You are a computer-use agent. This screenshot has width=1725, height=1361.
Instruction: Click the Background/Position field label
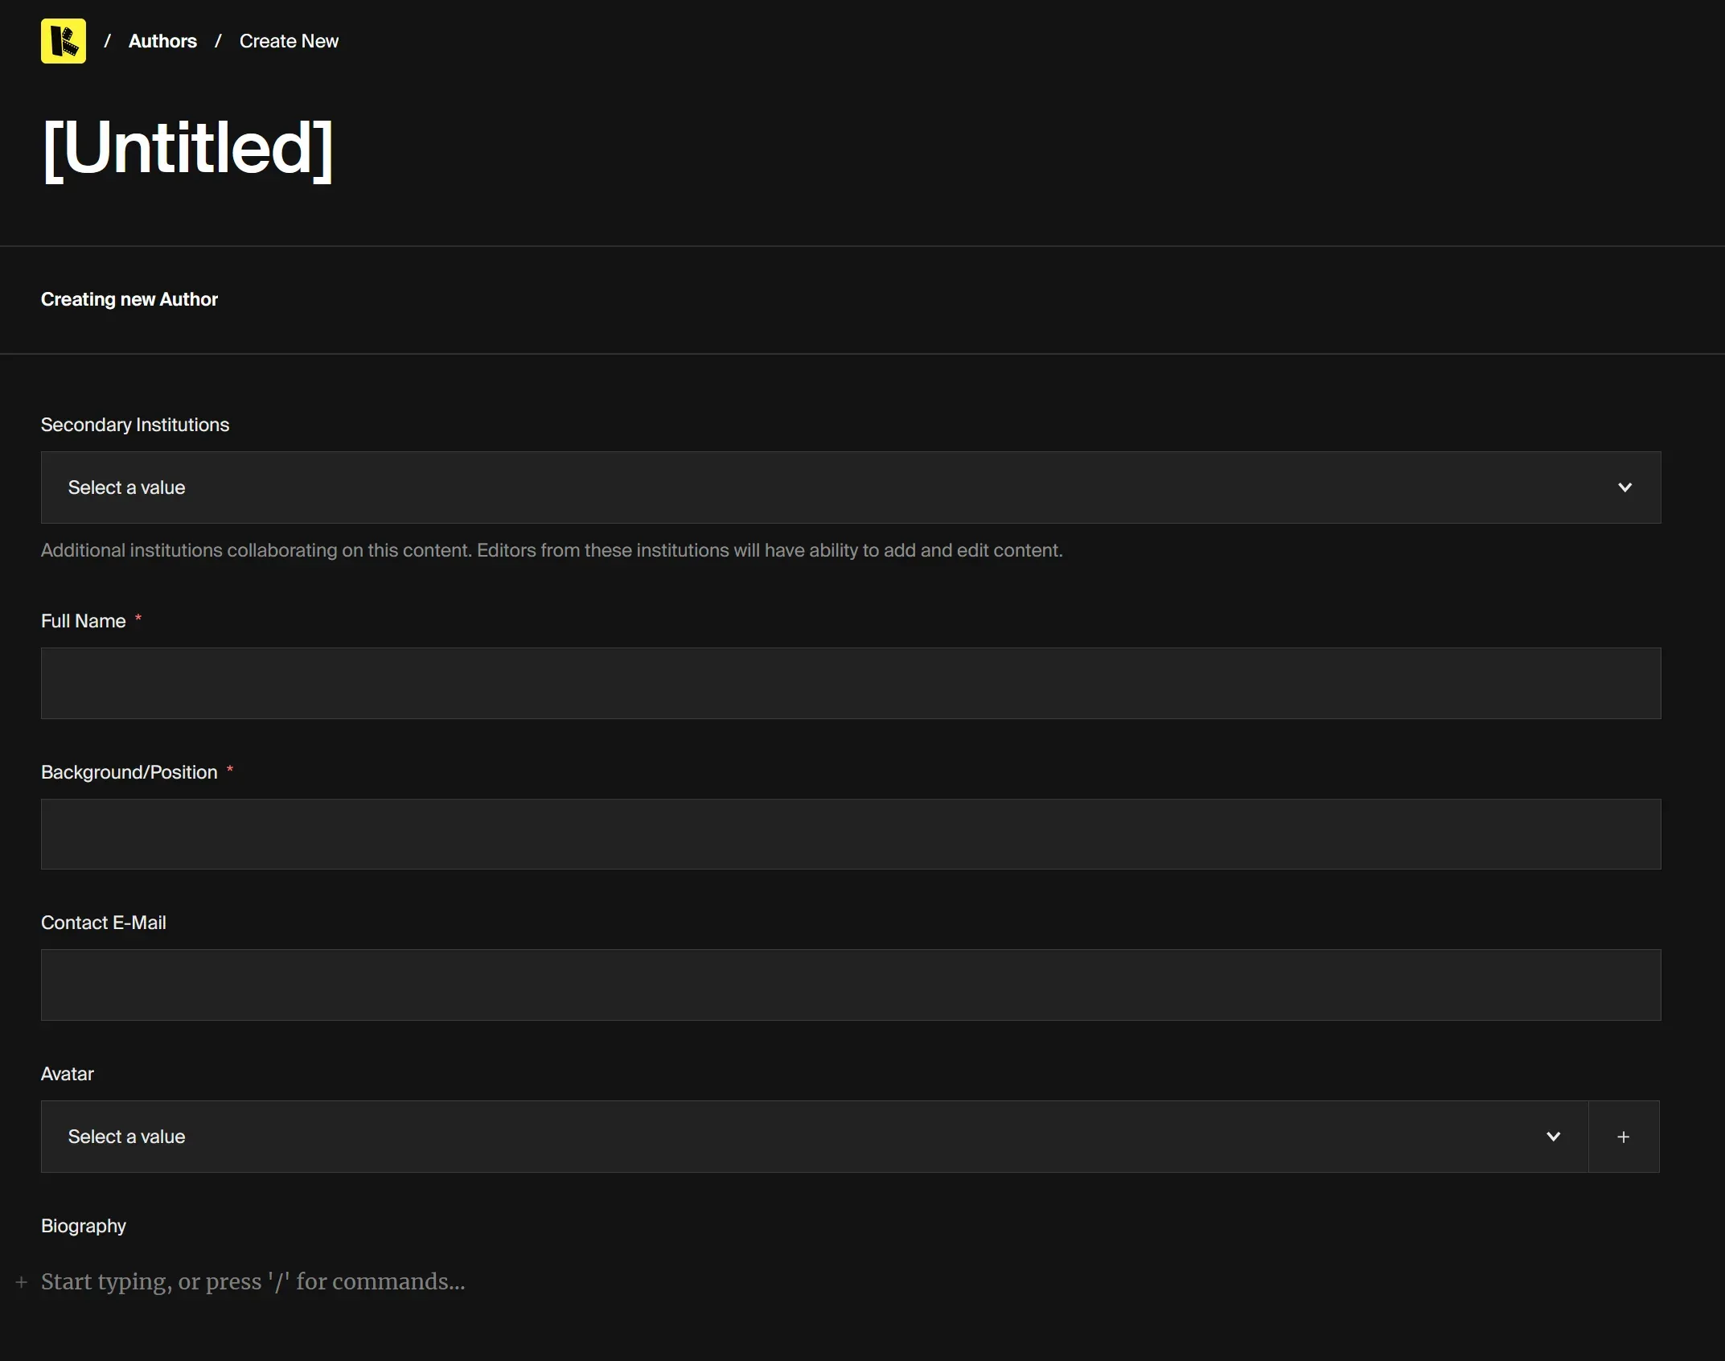tap(129, 772)
